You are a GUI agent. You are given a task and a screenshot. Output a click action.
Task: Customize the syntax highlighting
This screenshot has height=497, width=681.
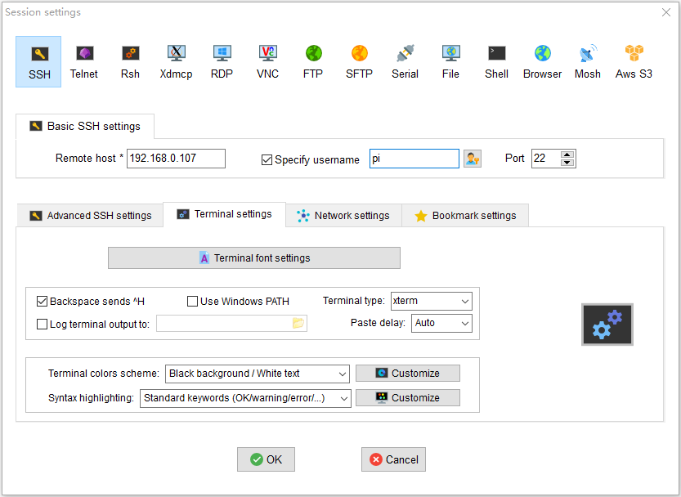(408, 397)
